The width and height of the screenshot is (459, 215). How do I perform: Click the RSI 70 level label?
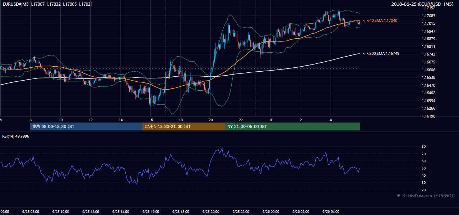423,154
